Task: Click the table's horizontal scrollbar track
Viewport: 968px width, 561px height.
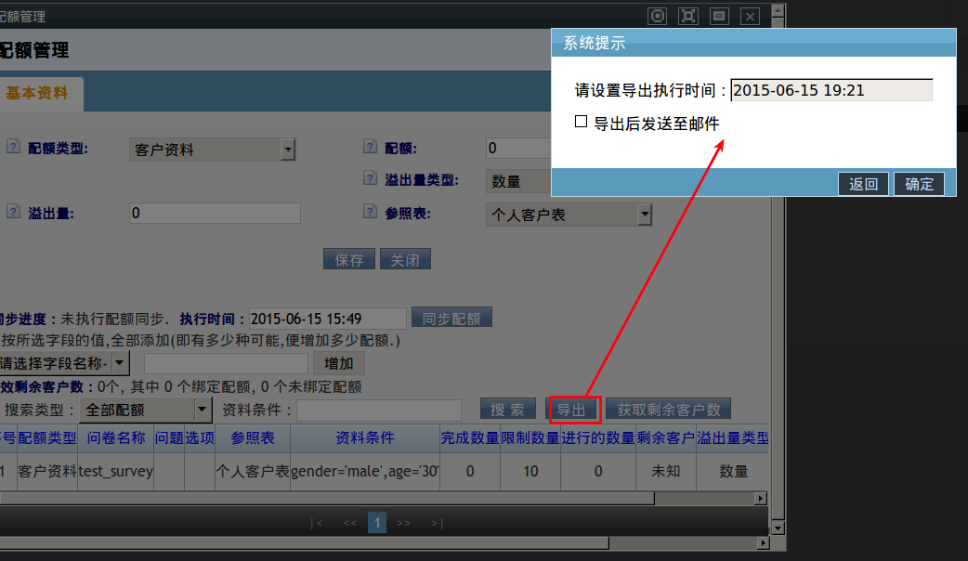Action: (372, 499)
